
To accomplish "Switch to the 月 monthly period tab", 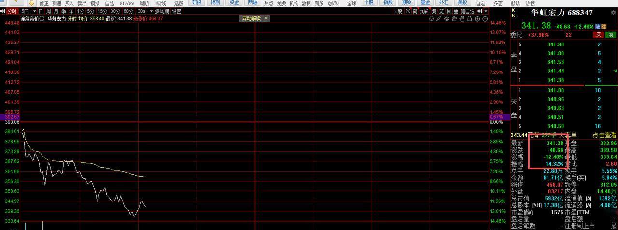I will click(56, 11).
